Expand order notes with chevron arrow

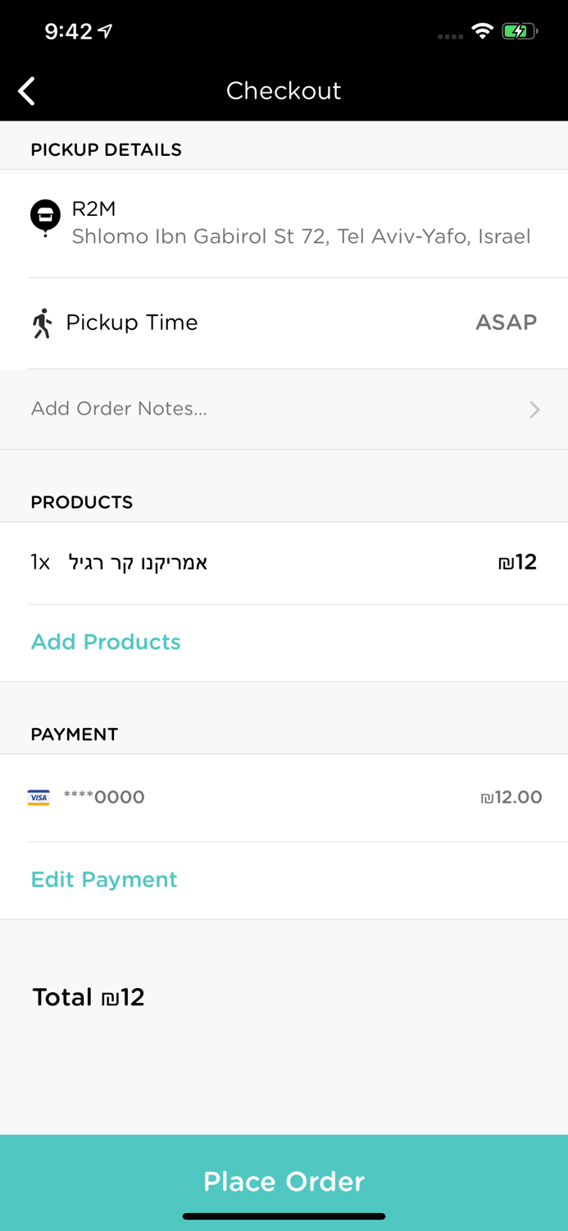tap(534, 410)
